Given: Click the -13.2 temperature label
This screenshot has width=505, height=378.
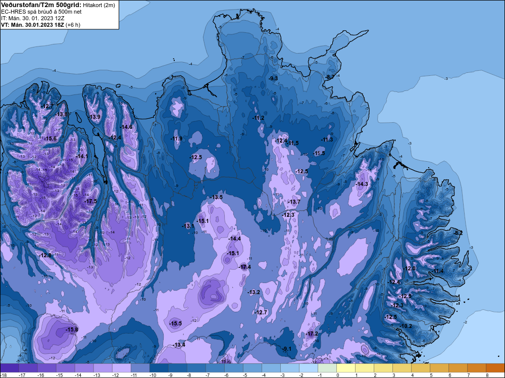Looking at the screenshot, I should [x=254, y=292].
